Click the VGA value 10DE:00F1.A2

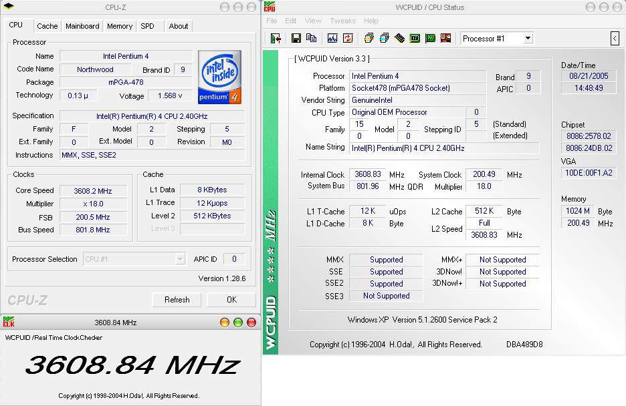589,173
